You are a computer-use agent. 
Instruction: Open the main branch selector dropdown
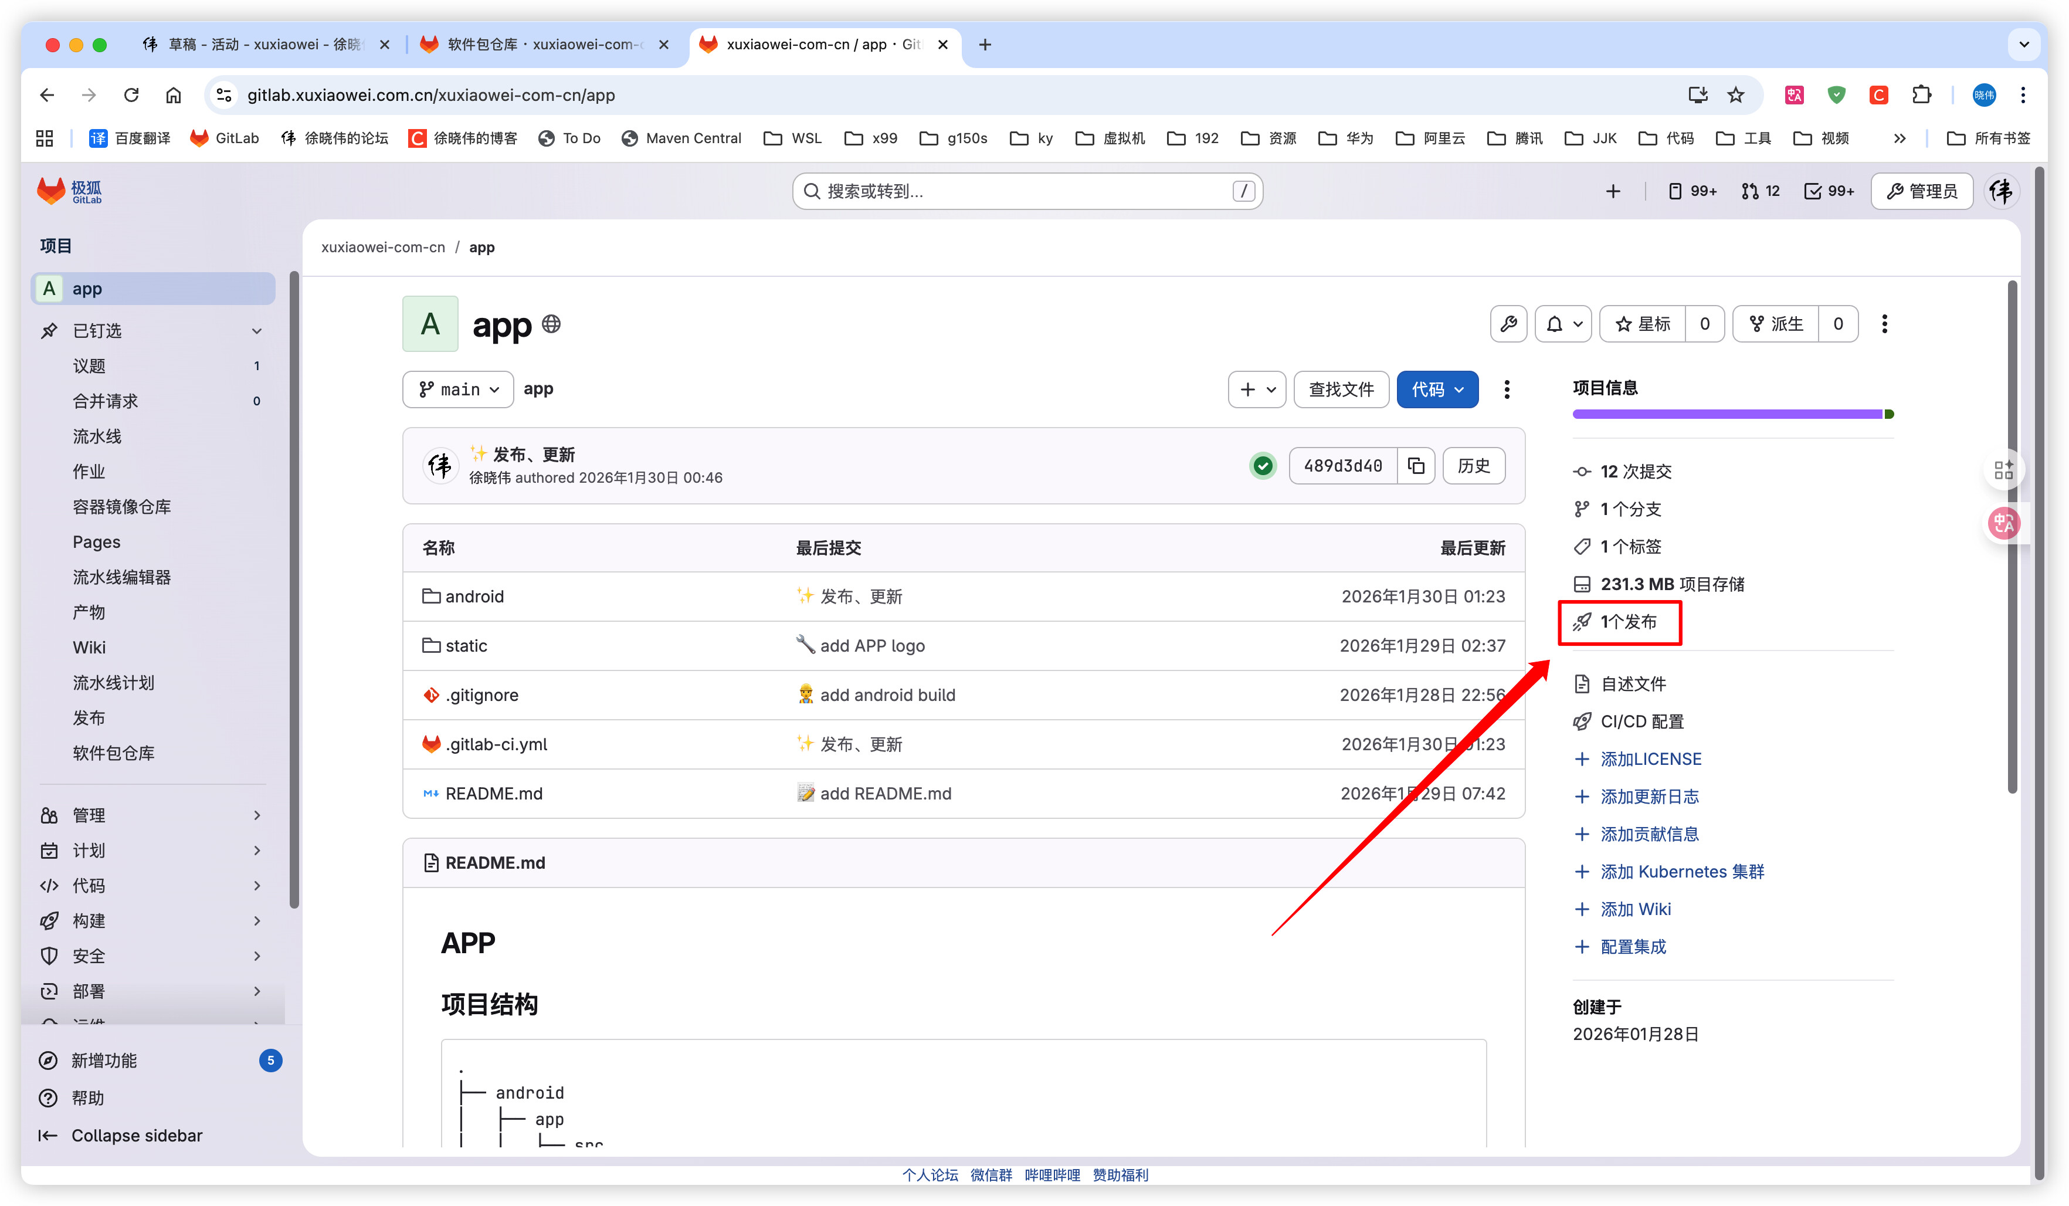coord(458,389)
